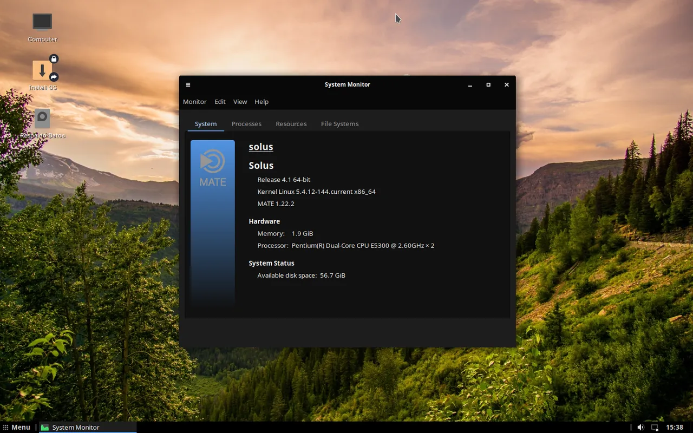Viewport: 693px width, 433px height.
Task: Click the MATE 1.22.2 version text
Action: (x=276, y=204)
